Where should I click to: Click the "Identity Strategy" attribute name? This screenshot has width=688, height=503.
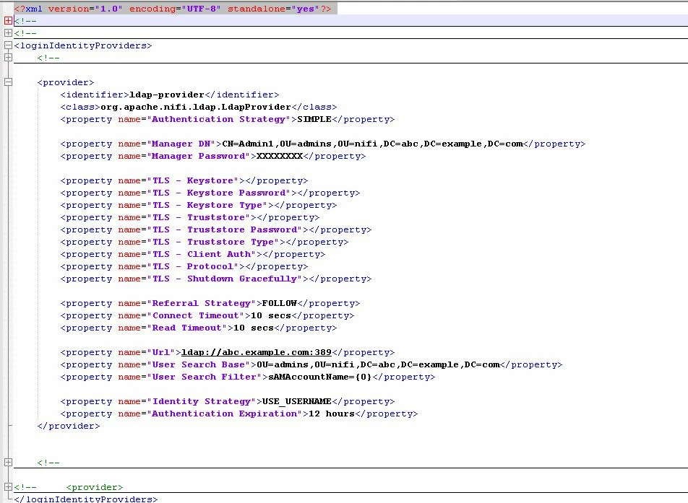pos(202,401)
